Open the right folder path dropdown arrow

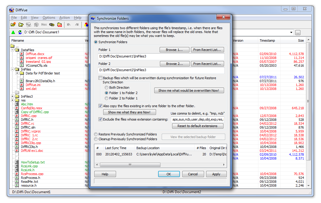[x=291, y=32]
